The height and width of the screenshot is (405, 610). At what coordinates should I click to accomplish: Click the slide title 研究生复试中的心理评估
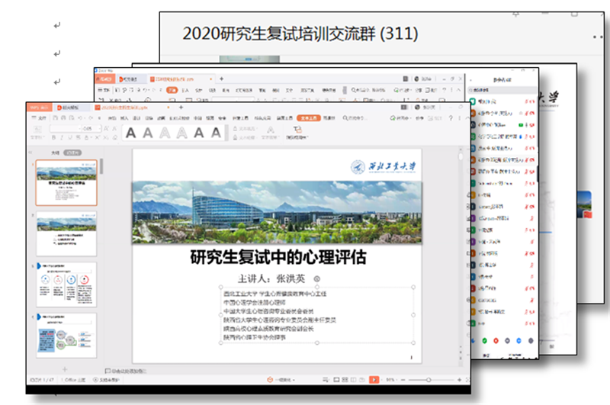tap(278, 258)
